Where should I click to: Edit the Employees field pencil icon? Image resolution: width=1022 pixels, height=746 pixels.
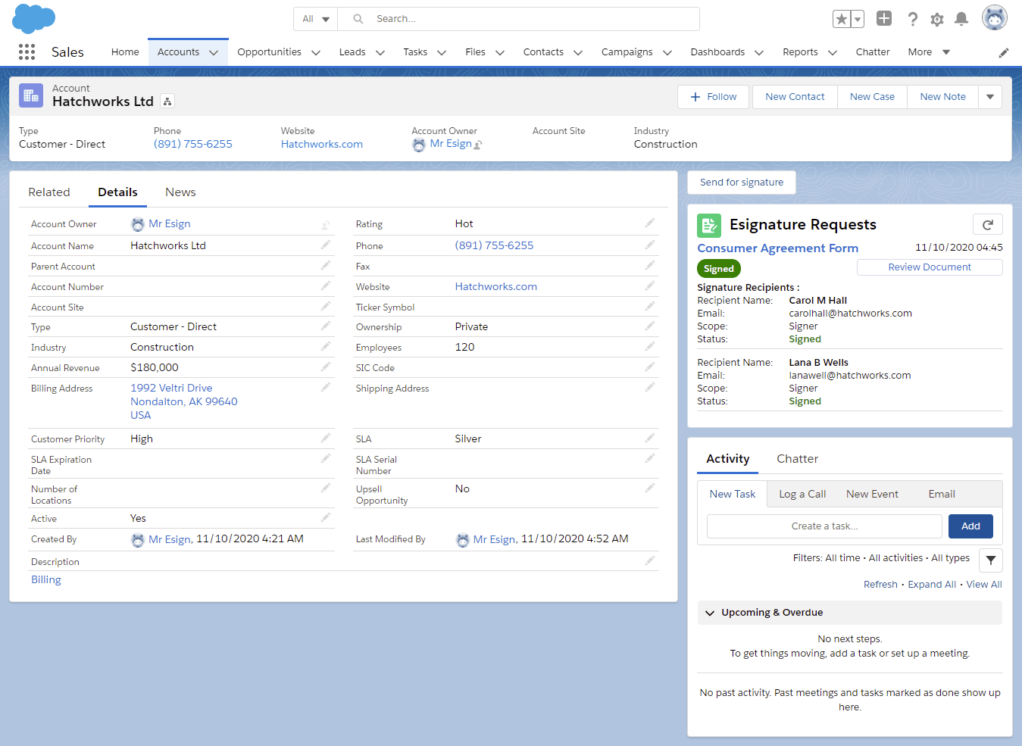click(x=650, y=346)
